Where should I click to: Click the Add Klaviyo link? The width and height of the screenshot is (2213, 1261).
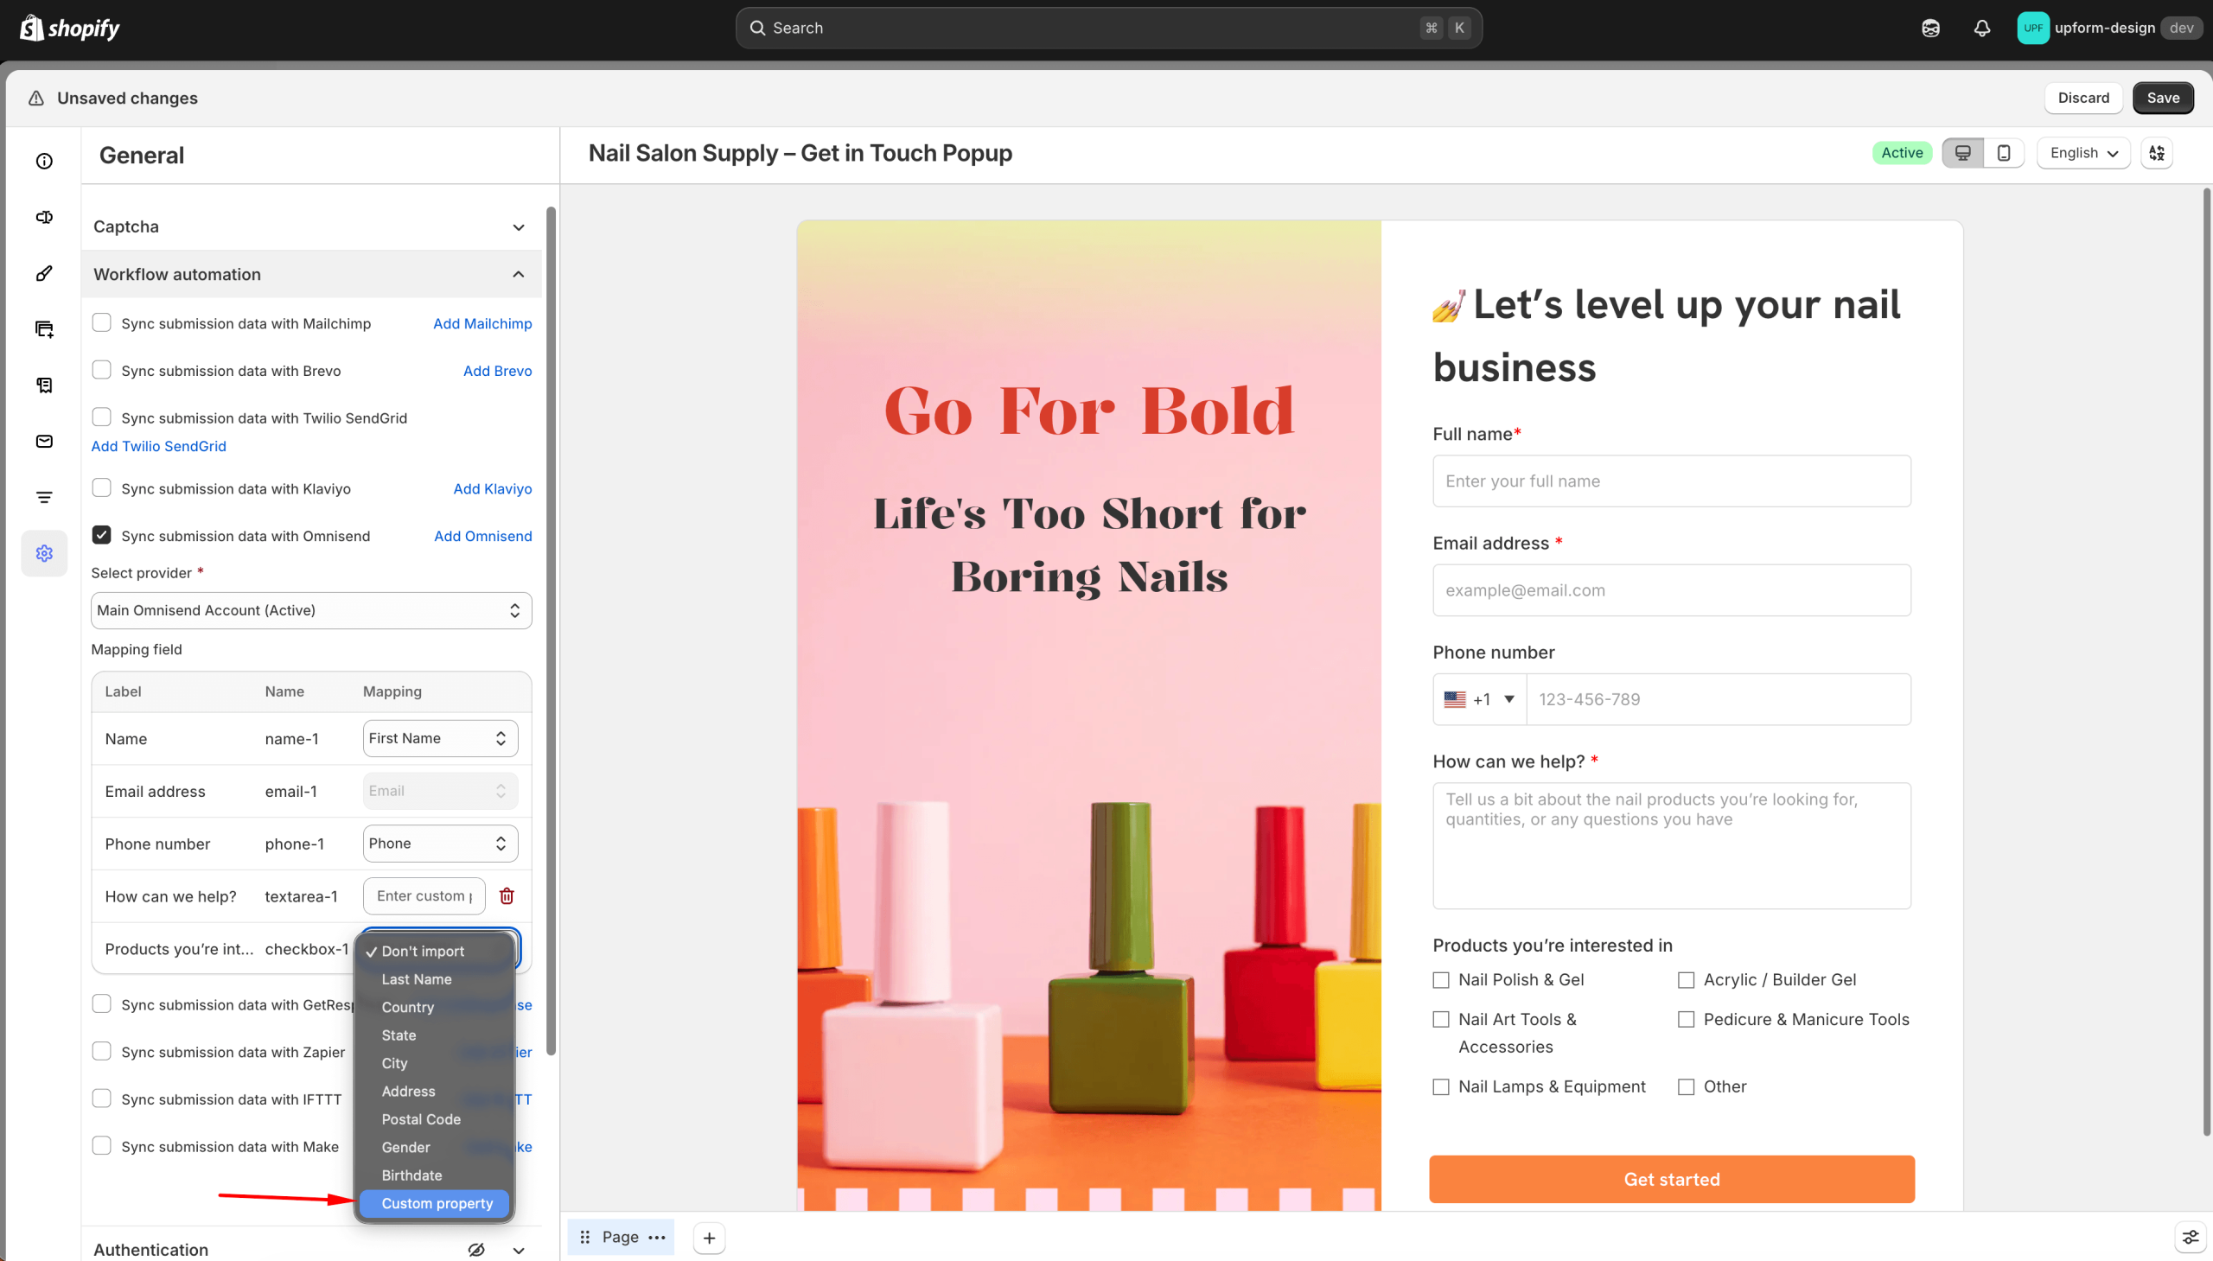492,488
